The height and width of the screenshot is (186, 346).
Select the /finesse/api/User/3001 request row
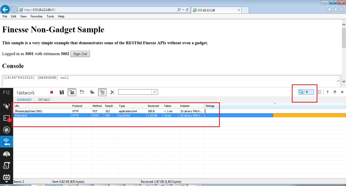[x=179, y=111]
